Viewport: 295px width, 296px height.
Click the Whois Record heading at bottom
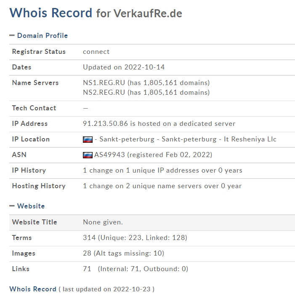pos(33,289)
